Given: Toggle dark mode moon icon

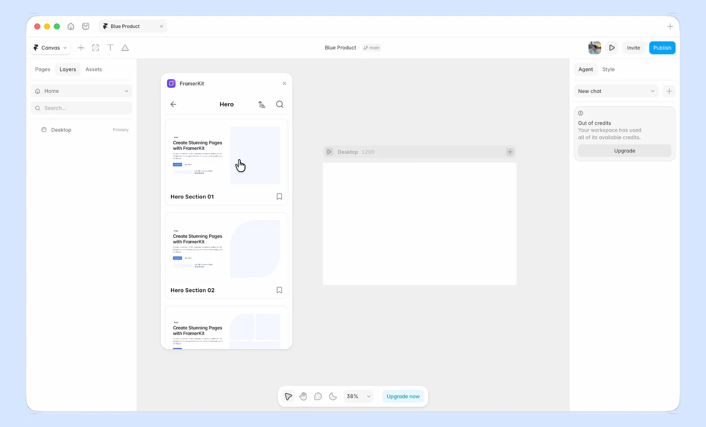Looking at the screenshot, I should (333, 397).
